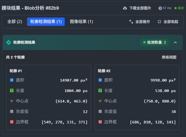The width and height of the screenshot is (186, 137).
Task: Click the 轮廓检测结果 section header title
Action: click(x=24, y=42)
